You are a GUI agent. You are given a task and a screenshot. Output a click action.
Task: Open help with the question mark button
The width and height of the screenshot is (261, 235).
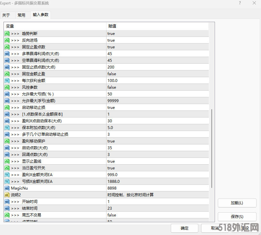tap(240, 3)
